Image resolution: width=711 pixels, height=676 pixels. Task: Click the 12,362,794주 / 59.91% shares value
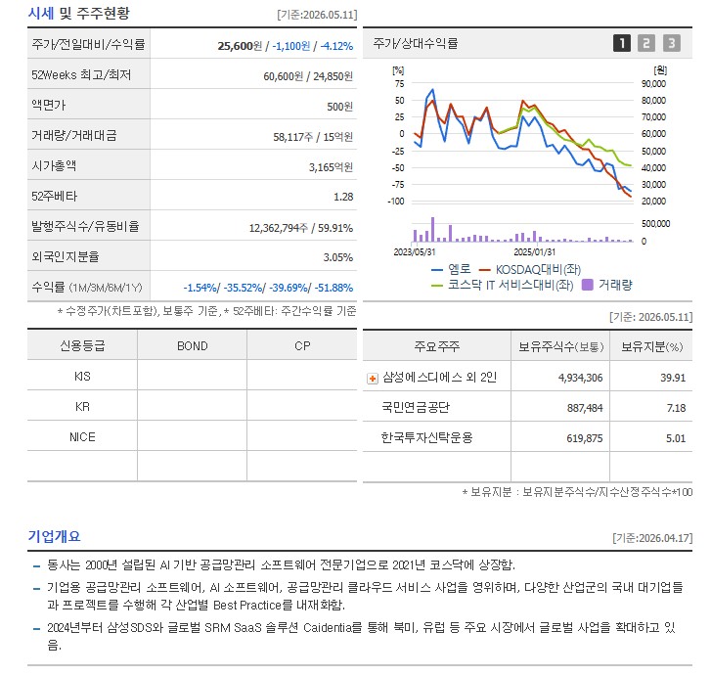click(300, 228)
